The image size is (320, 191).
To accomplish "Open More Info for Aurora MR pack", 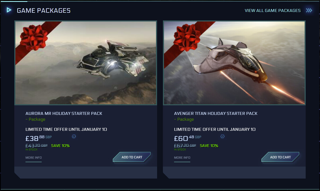I will (x=33, y=158).
